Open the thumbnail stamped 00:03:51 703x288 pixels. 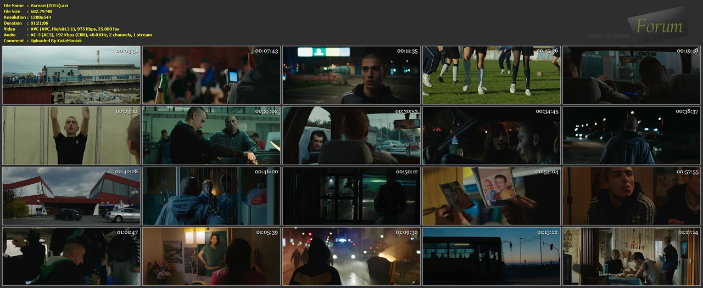[x=71, y=75]
